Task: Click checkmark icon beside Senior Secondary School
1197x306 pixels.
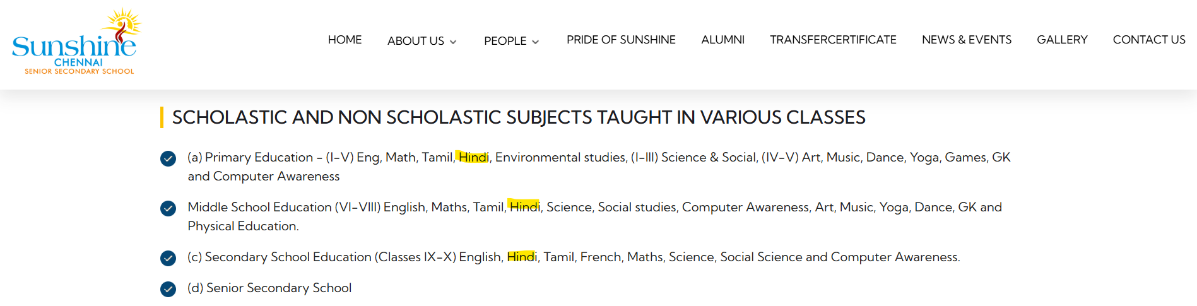Action: [168, 289]
